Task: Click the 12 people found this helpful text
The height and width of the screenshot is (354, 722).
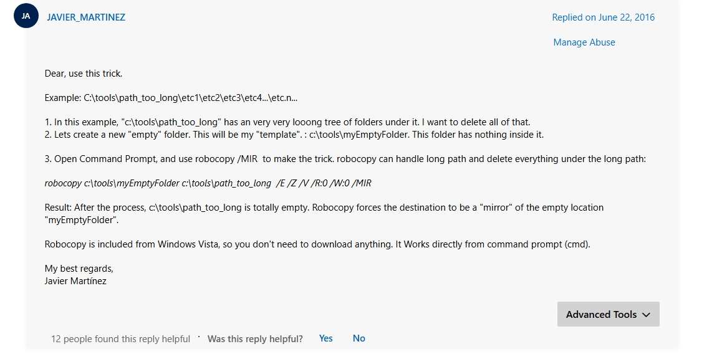Action: [x=120, y=339]
